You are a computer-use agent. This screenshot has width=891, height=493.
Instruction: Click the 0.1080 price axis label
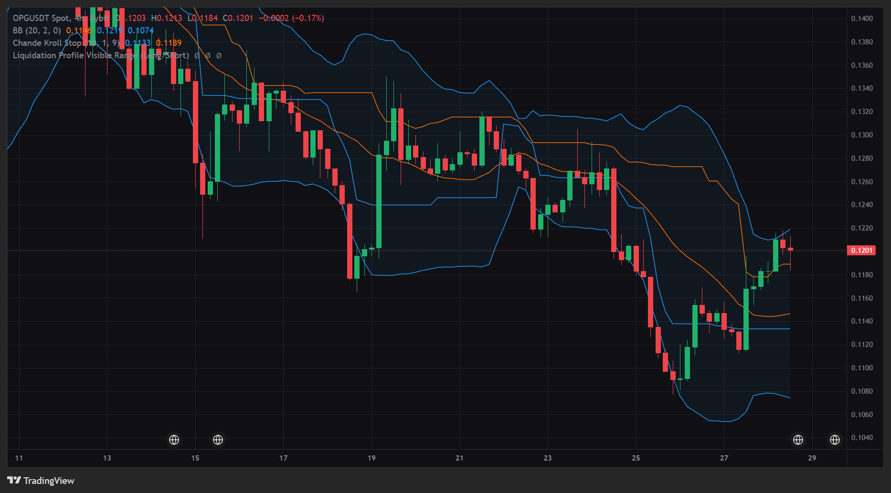point(862,391)
